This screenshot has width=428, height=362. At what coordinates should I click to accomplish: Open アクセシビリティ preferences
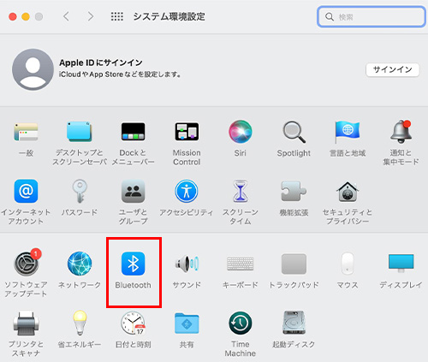(x=187, y=191)
